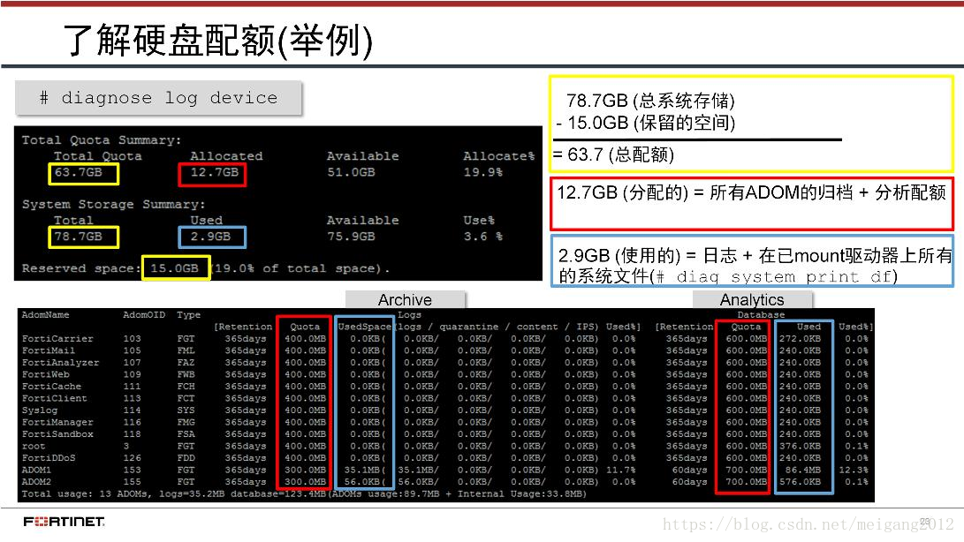Click ADOM1's analytics quota 700.0MB
The width and height of the screenshot is (964, 542).
coord(746,470)
